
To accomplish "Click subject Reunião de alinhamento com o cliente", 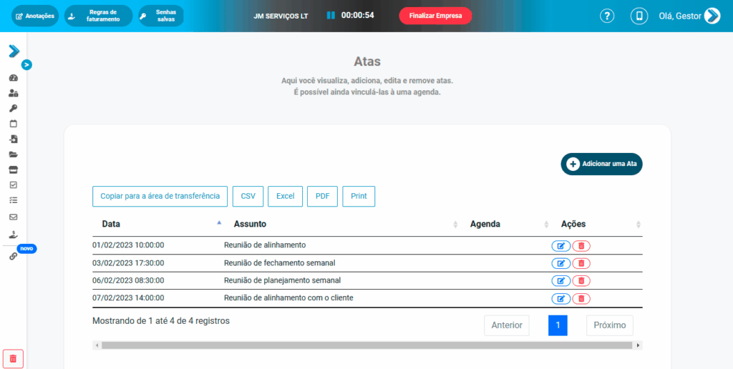I will coord(288,298).
